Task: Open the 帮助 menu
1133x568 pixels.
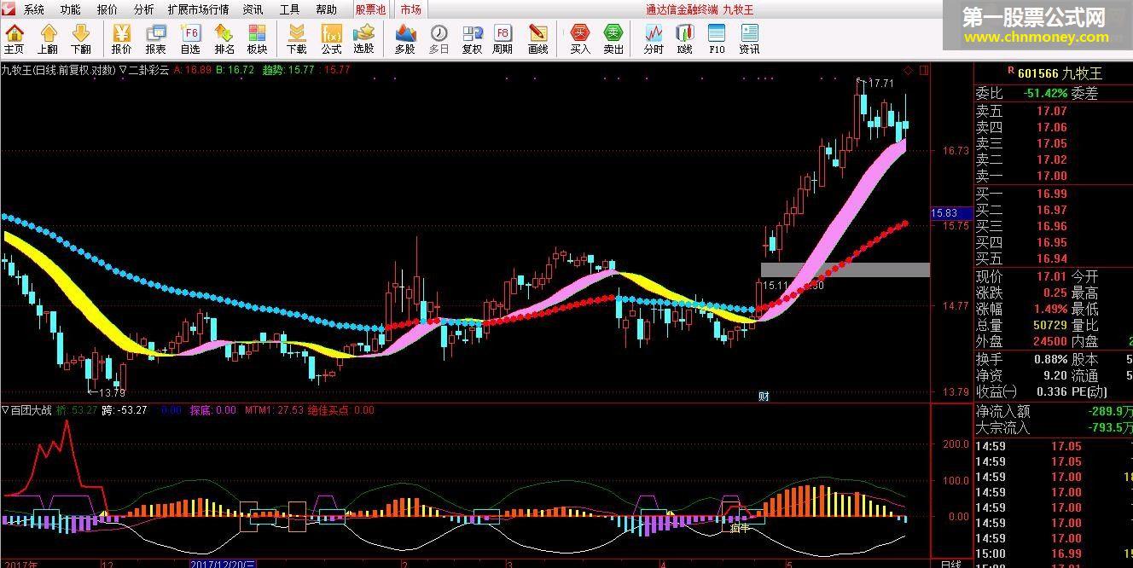Action: (x=327, y=9)
